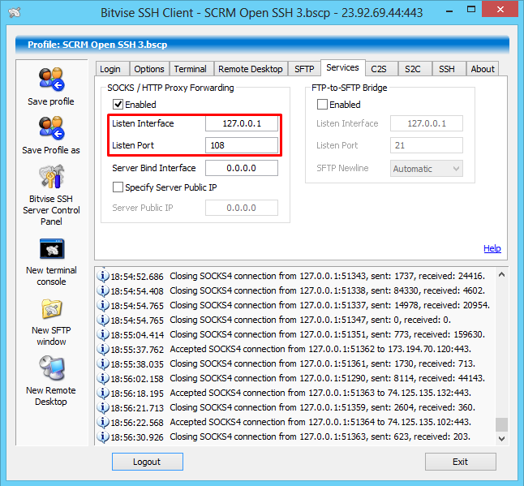
Task: Click info icon of 18:54:54.408 log entry
Action: (103, 290)
